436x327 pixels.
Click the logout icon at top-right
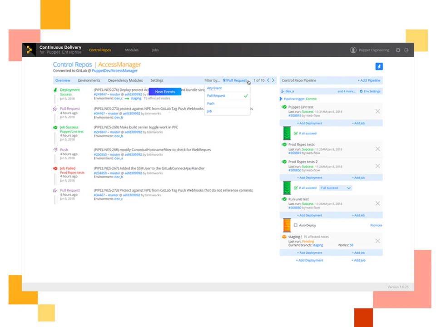[406, 50]
